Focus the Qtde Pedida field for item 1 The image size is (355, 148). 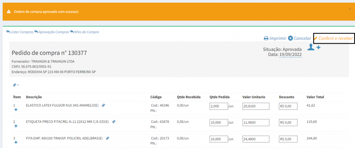[x=218, y=106]
